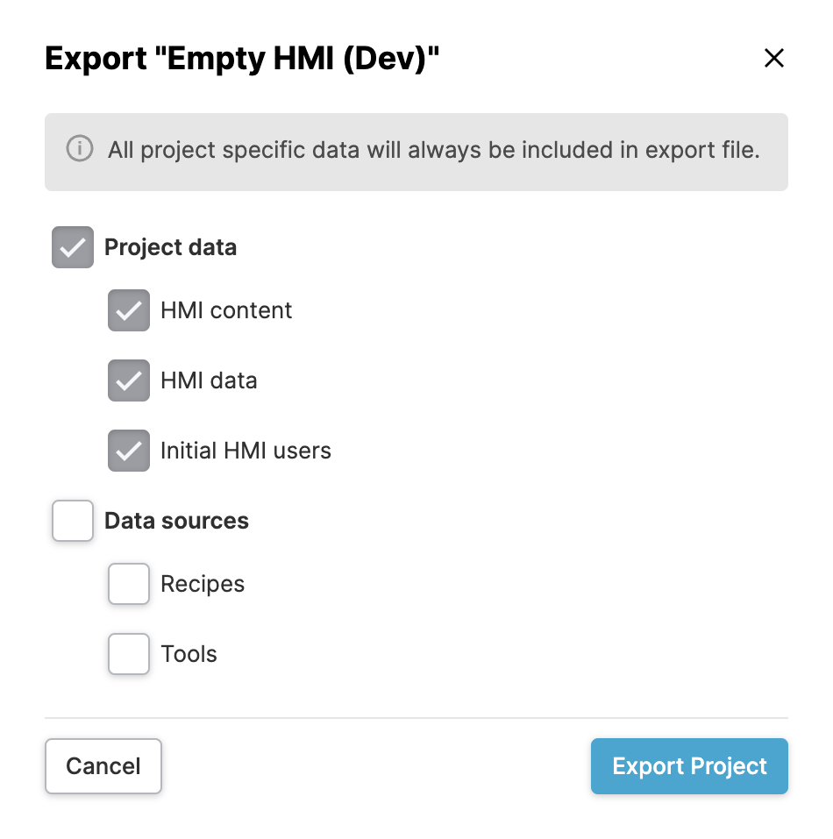The image size is (833, 839).
Task: Click the 'All project specific data' banner message
Action: pos(434,150)
